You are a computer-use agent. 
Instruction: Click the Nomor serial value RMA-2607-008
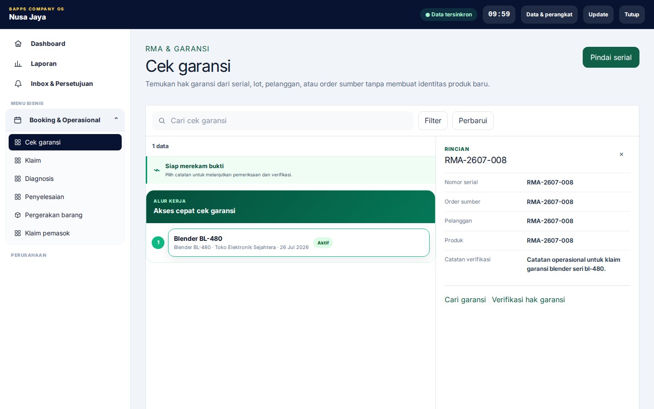pyautogui.click(x=550, y=183)
